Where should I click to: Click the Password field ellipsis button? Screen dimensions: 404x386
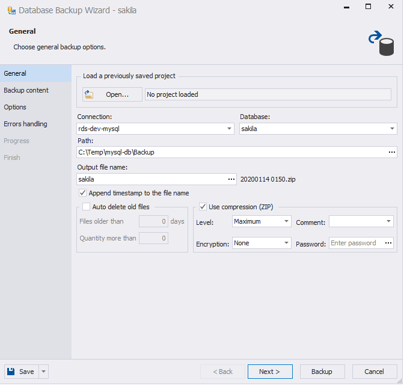click(389, 244)
